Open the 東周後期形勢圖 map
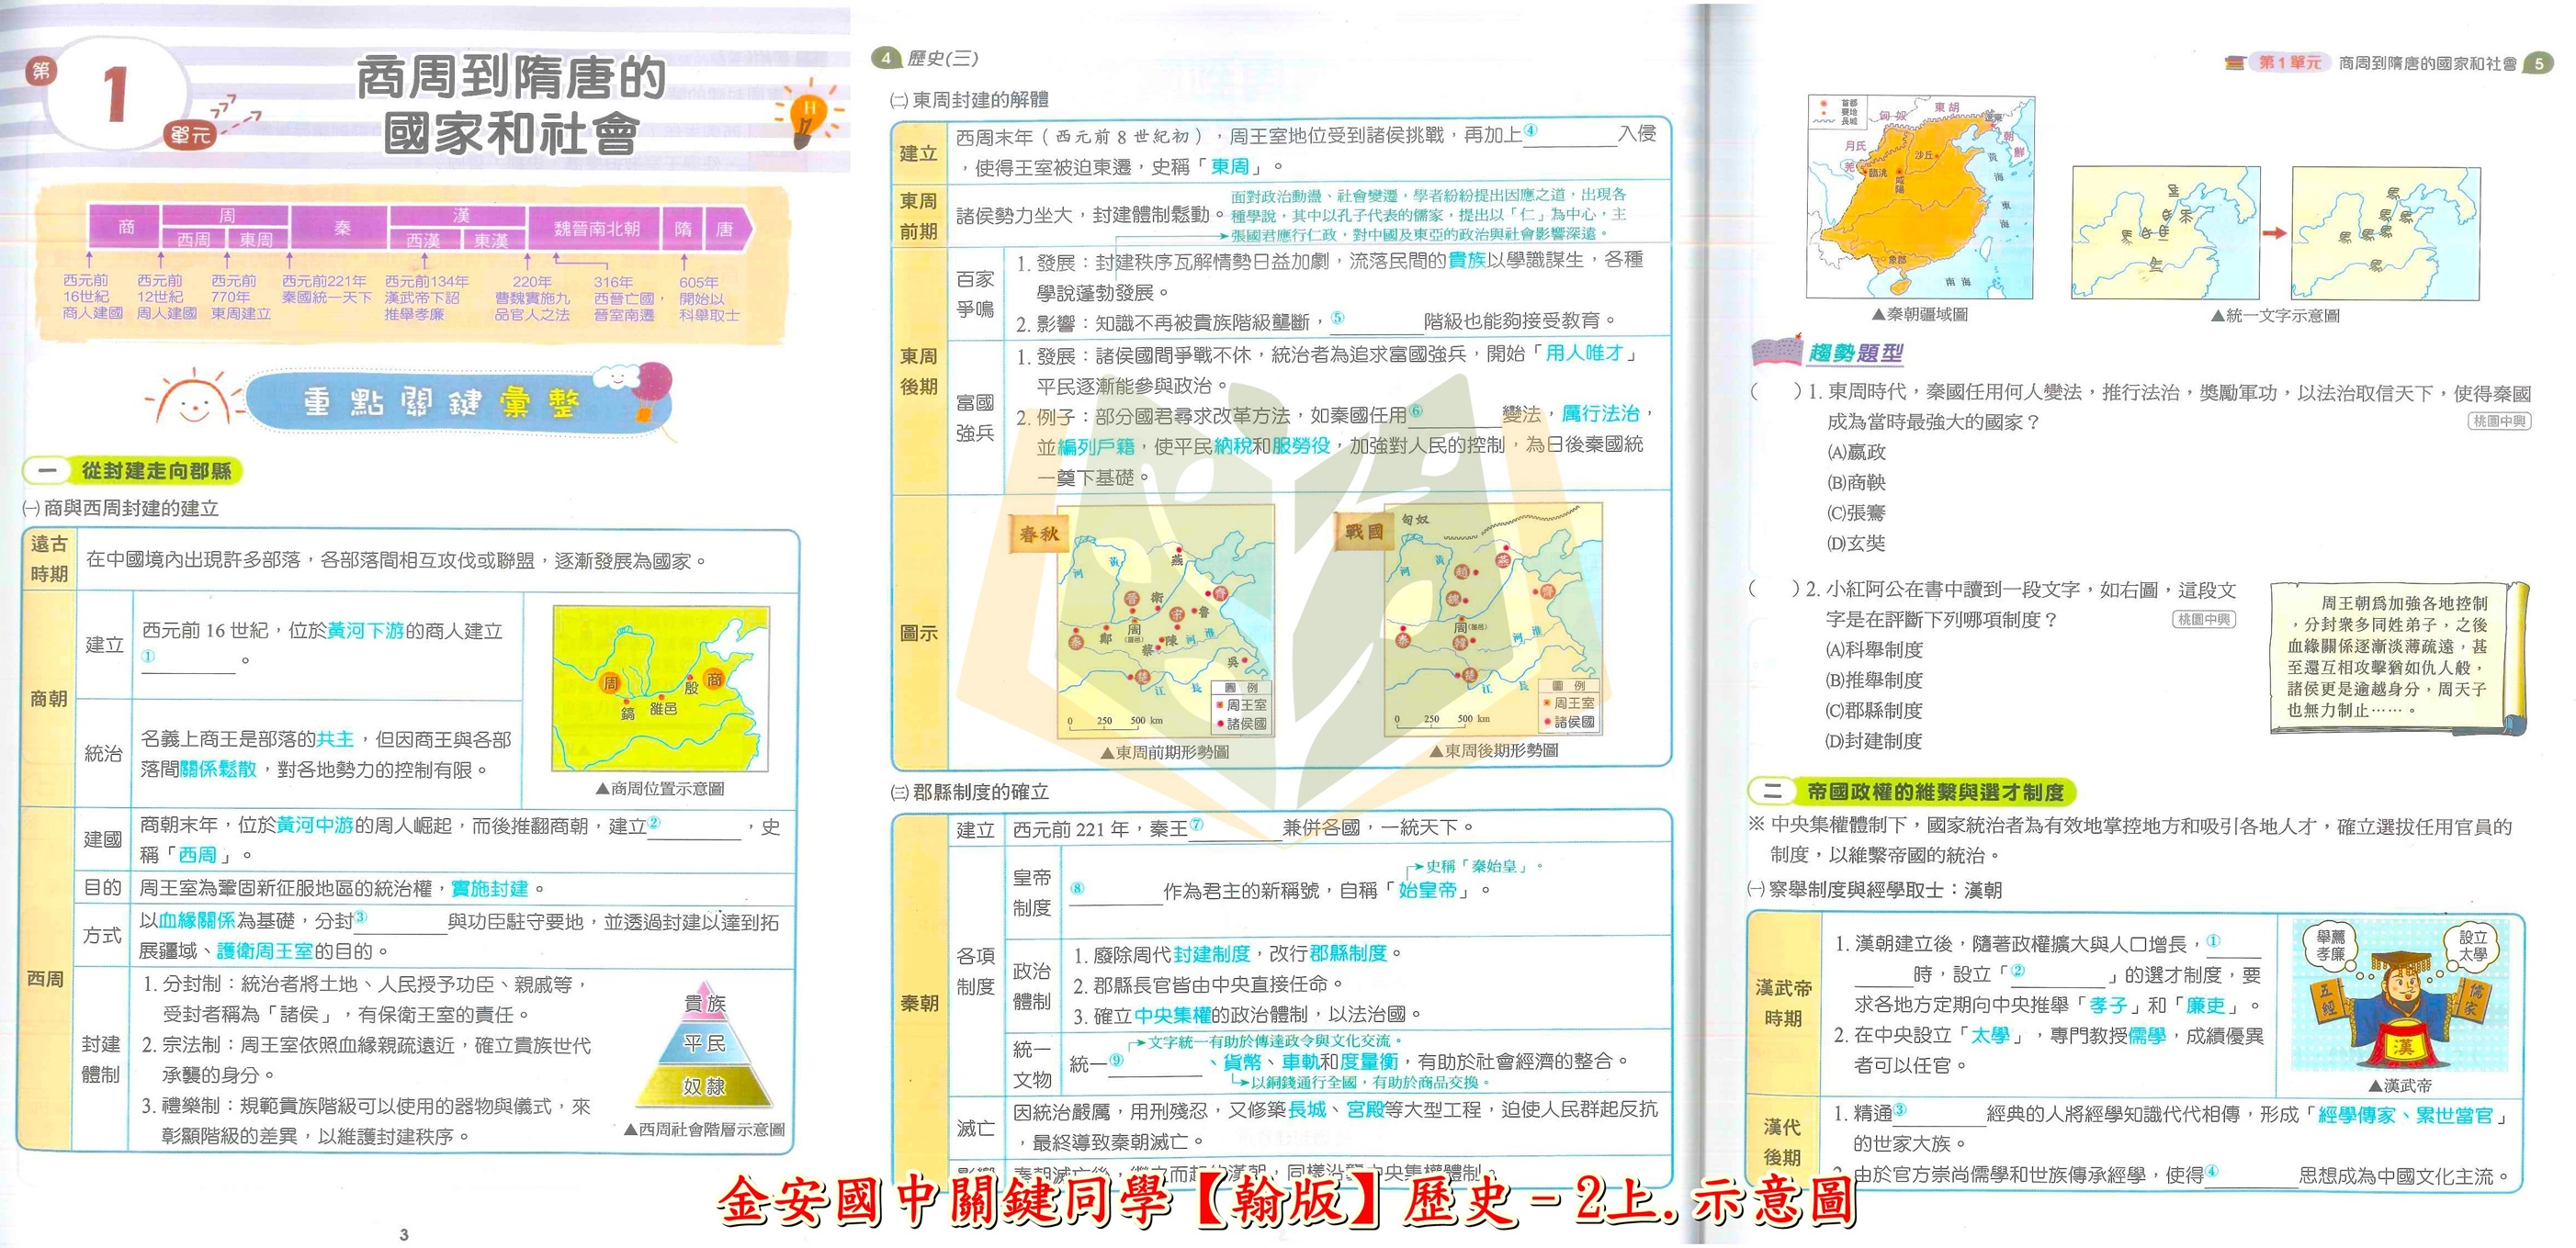 [1494, 620]
